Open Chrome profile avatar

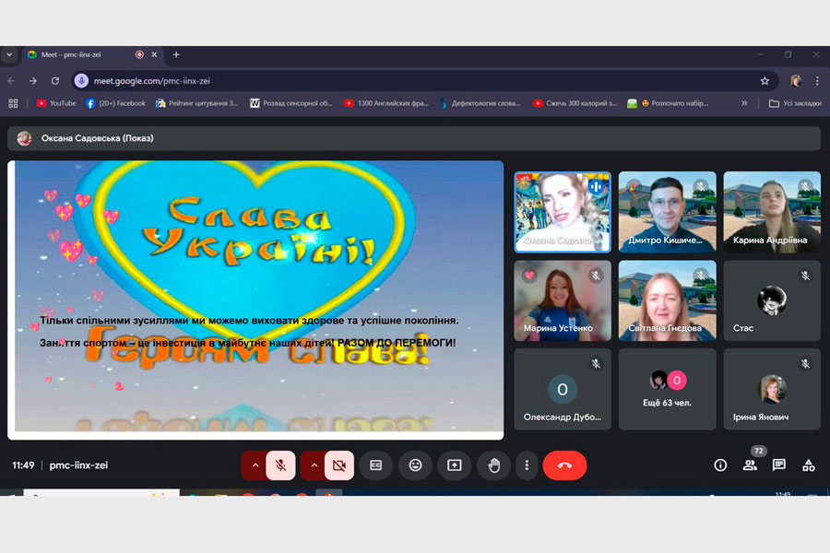[x=796, y=81]
